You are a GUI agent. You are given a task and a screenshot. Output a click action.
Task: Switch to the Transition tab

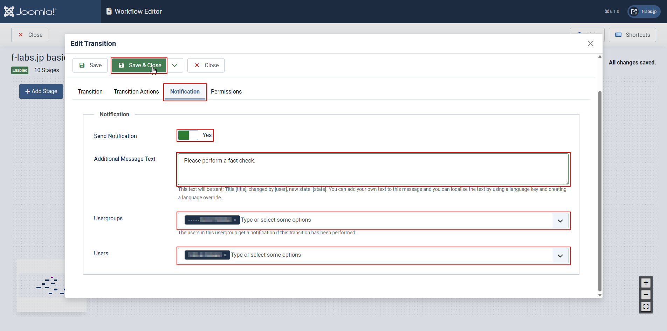point(90,91)
